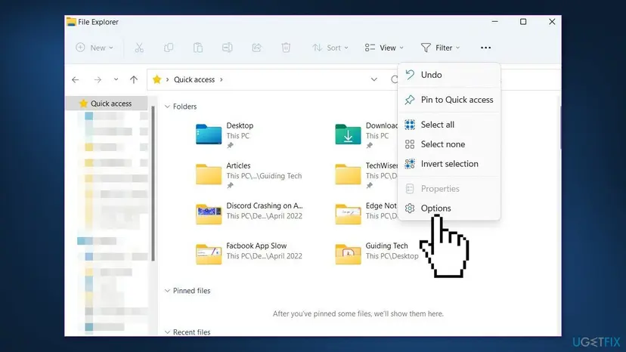The image size is (626, 352).
Task: Click the Facbook App Slow label
Action: [256, 245]
